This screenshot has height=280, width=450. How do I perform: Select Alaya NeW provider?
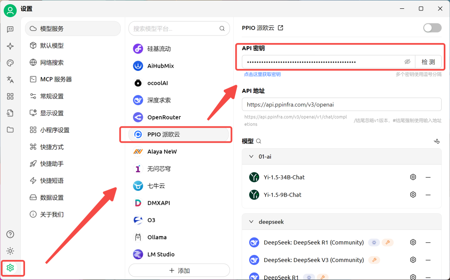click(x=179, y=151)
